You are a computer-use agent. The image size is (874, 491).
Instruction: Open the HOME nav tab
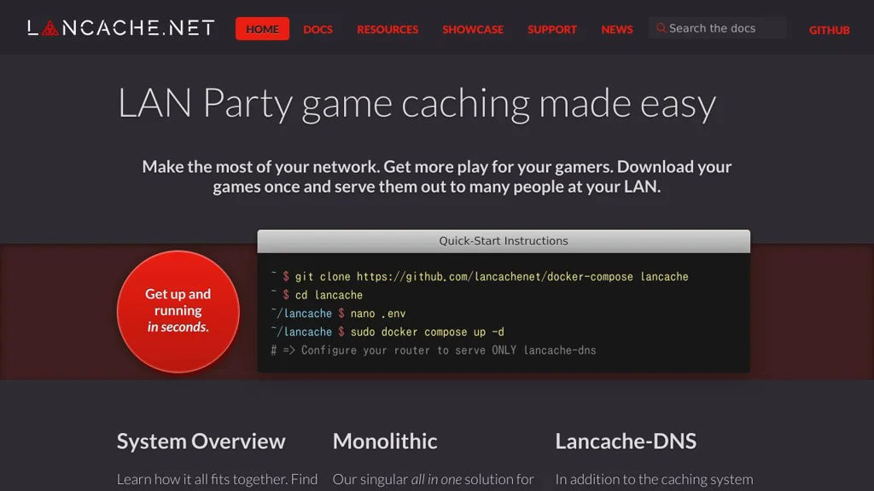(262, 29)
